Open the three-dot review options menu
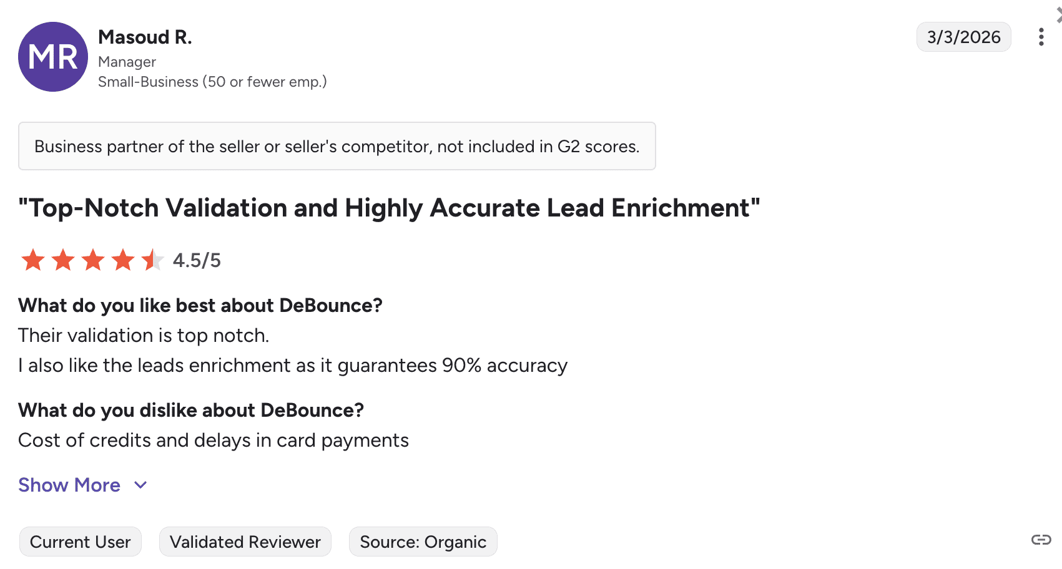1062x569 pixels. [x=1041, y=37]
